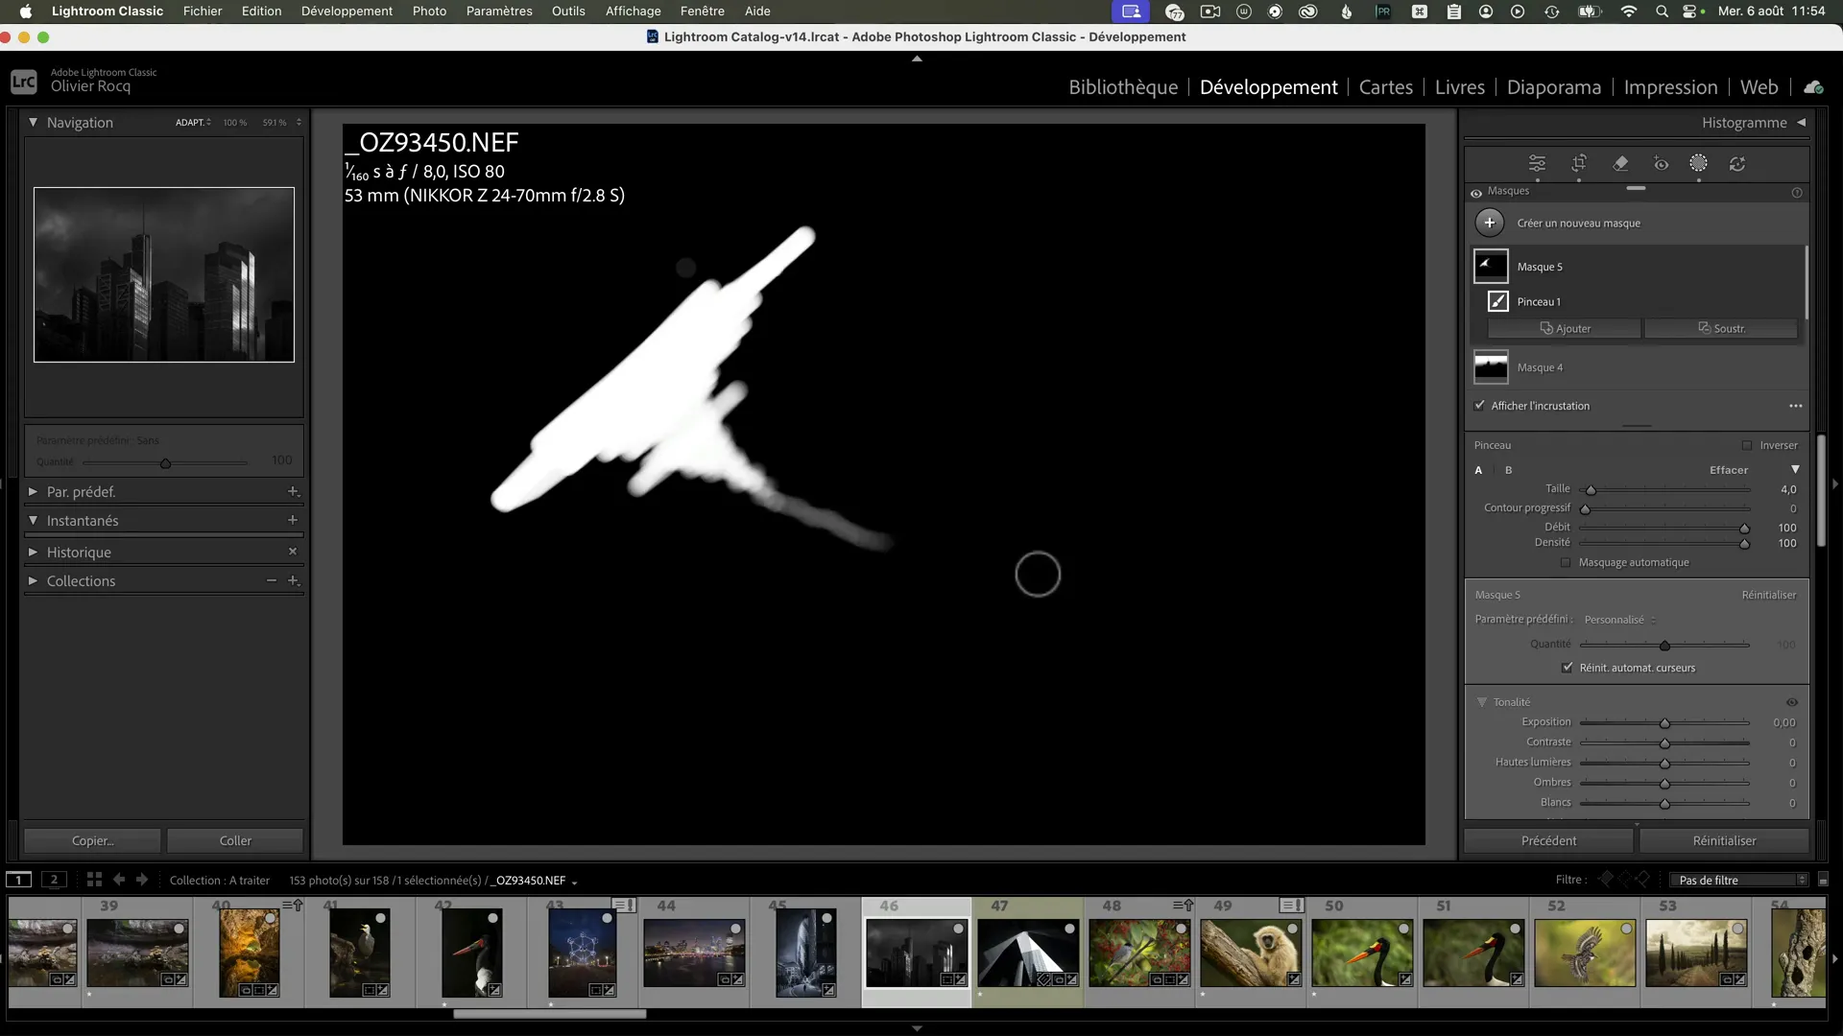This screenshot has width=1843, height=1036.
Task: Open the Paramètres menu
Action: point(499,12)
